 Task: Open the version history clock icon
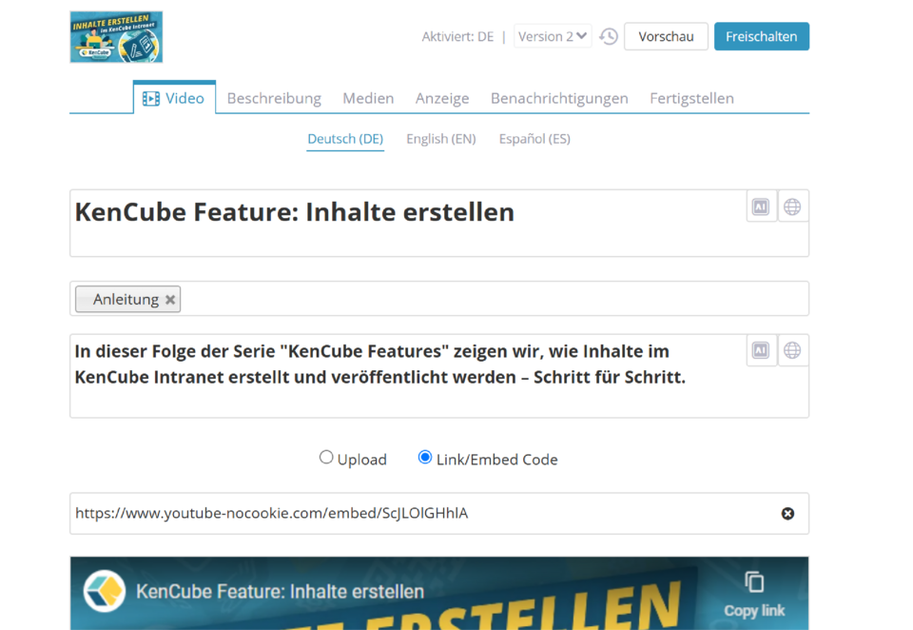tap(609, 37)
